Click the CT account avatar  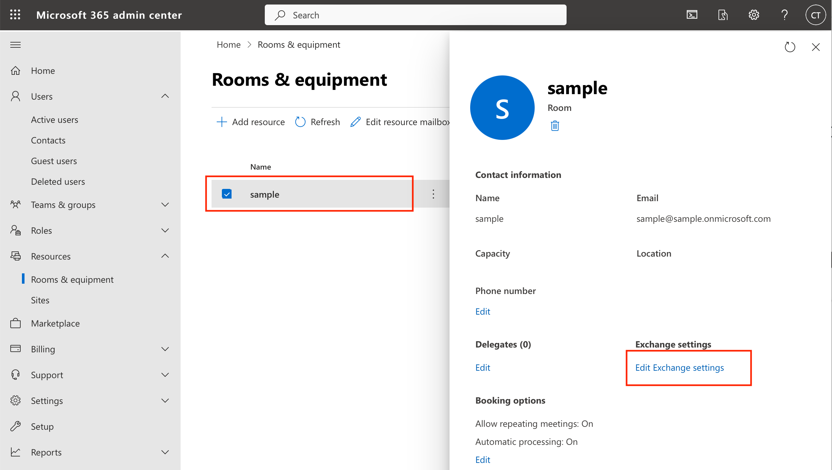815,15
